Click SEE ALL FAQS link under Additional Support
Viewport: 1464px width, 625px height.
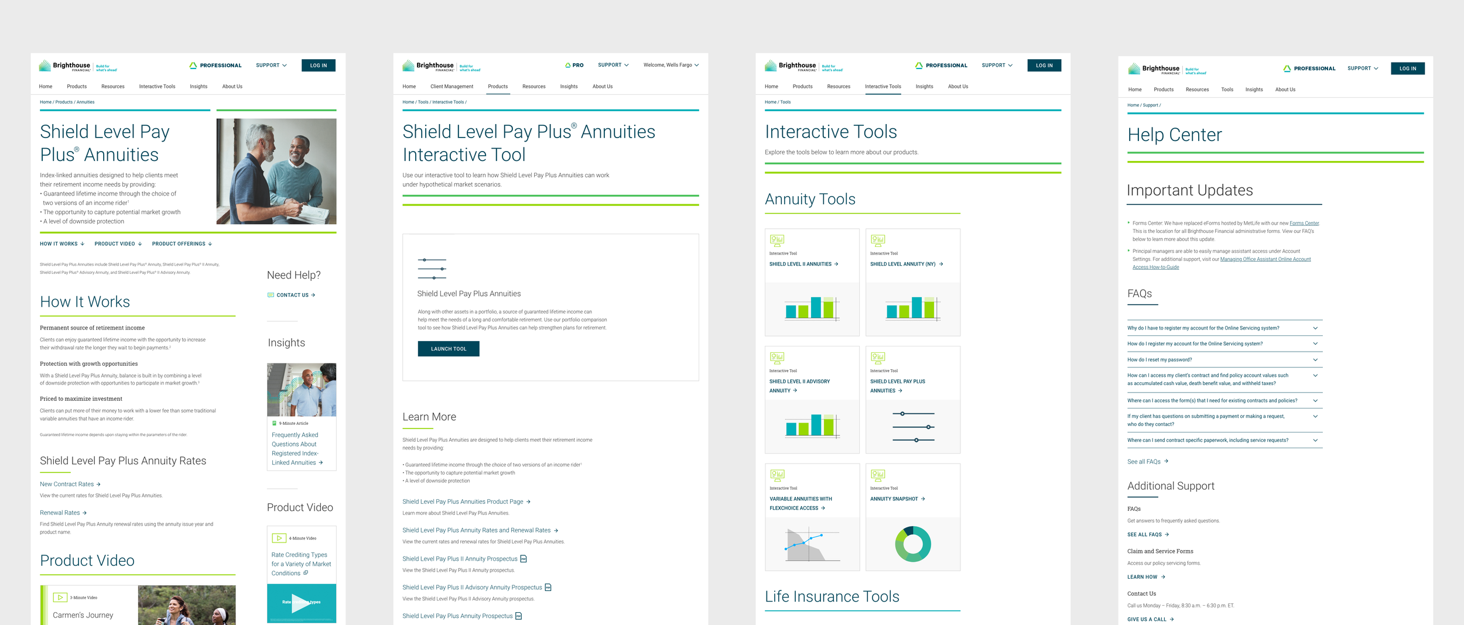click(x=1148, y=535)
